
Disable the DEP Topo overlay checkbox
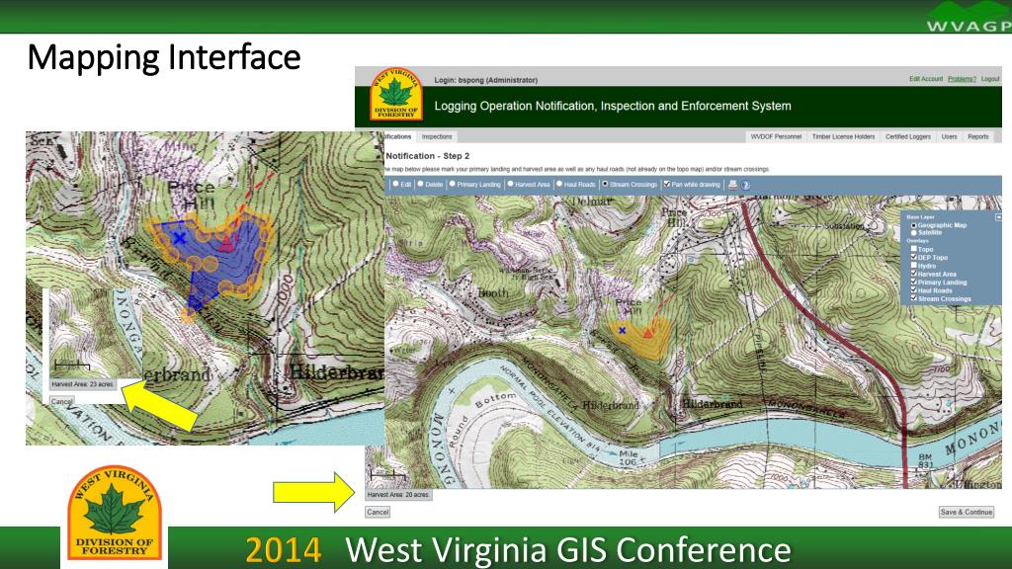[913, 257]
